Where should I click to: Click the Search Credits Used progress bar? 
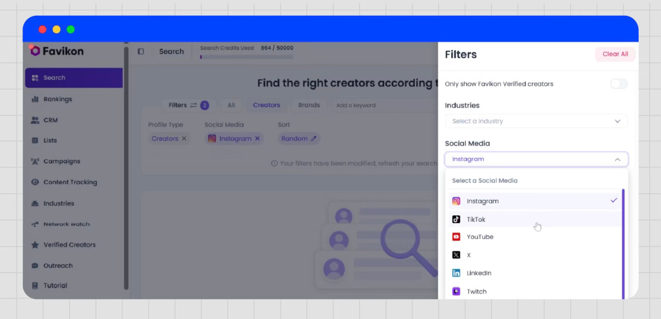tap(247, 57)
